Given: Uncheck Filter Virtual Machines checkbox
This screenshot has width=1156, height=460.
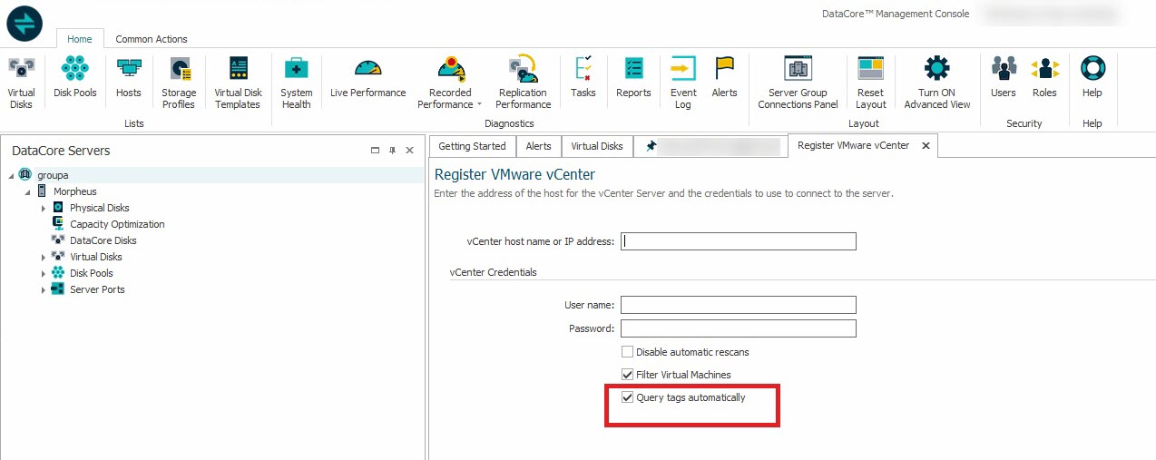Looking at the screenshot, I should [627, 375].
